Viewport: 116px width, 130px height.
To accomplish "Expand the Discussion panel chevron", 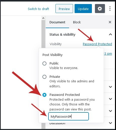I will (110, 123).
